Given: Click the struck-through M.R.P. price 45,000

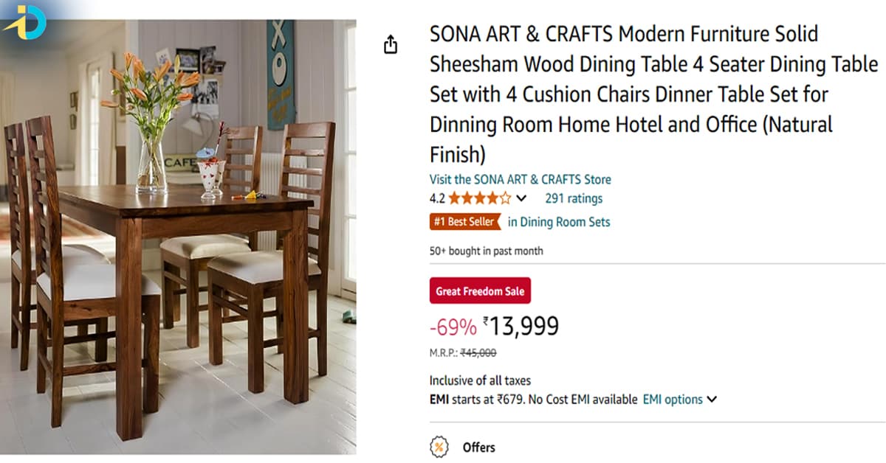Looking at the screenshot, I should [x=480, y=352].
